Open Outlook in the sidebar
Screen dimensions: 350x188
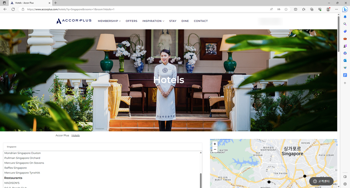pos(345,60)
